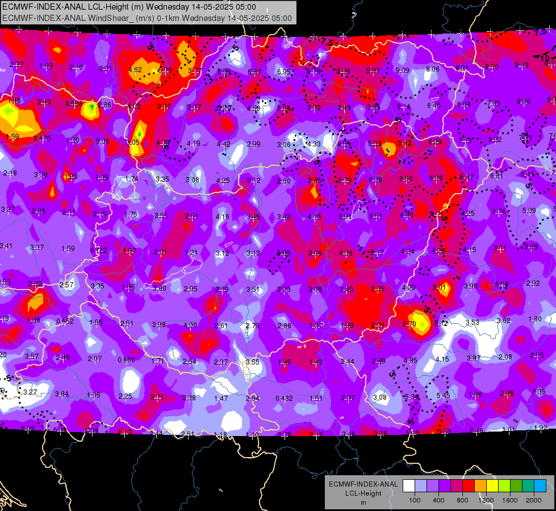Click the sky blue legend swatch
Image resolution: width=556 pixels, height=511 pixels.
pos(540,485)
